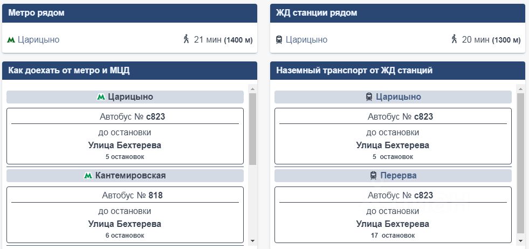The height and width of the screenshot is (249, 529).
Task: Open the Царицыно metro station link
Action: (38, 40)
